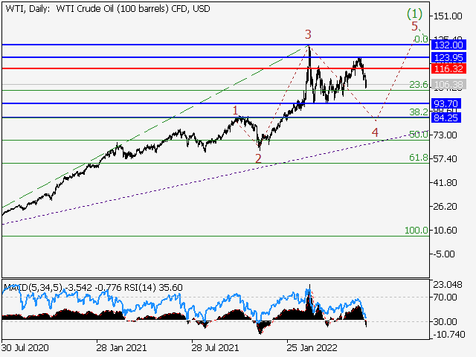This screenshot has height=357, width=476.
Task: Click the 26.20 price axis value
Action: coord(446,207)
